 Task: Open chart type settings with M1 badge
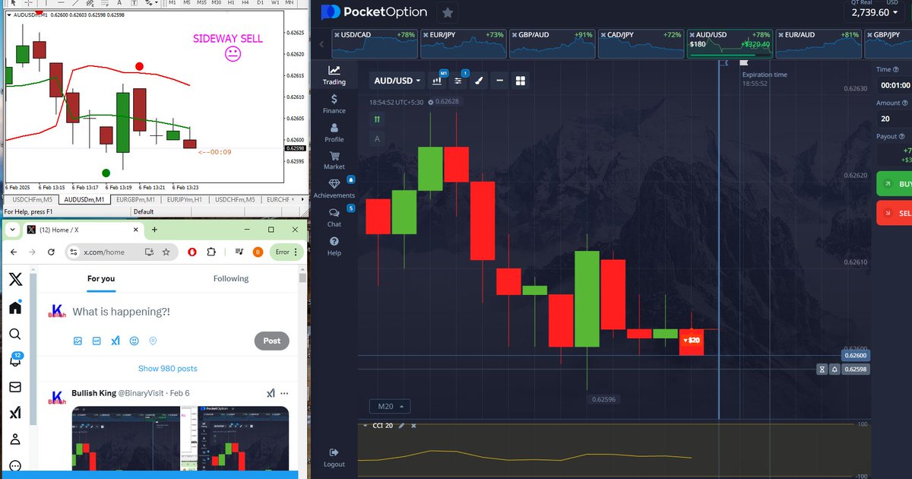coord(438,81)
